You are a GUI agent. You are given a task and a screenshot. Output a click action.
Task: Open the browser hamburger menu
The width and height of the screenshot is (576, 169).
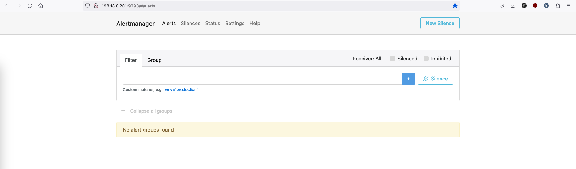tap(569, 6)
